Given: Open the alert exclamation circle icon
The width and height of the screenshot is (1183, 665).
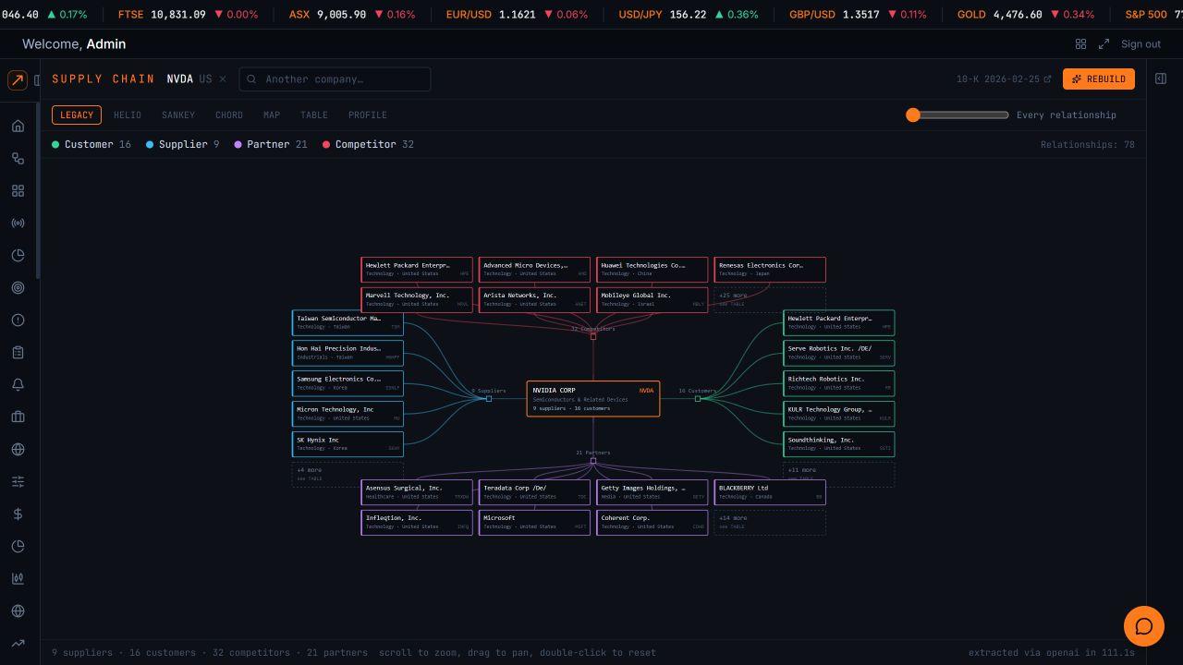Looking at the screenshot, I should pos(18,320).
